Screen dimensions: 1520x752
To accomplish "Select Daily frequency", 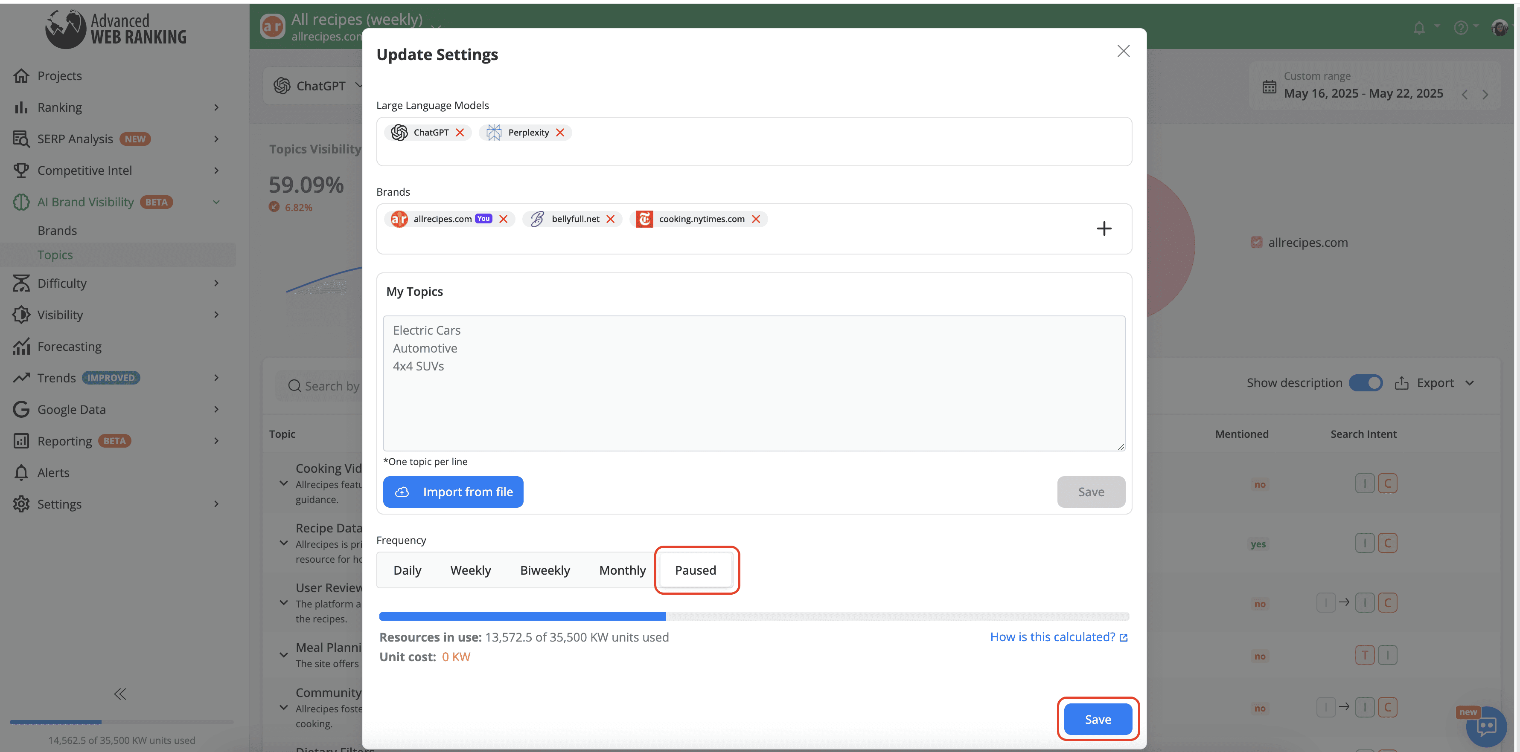I will pos(407,570).
